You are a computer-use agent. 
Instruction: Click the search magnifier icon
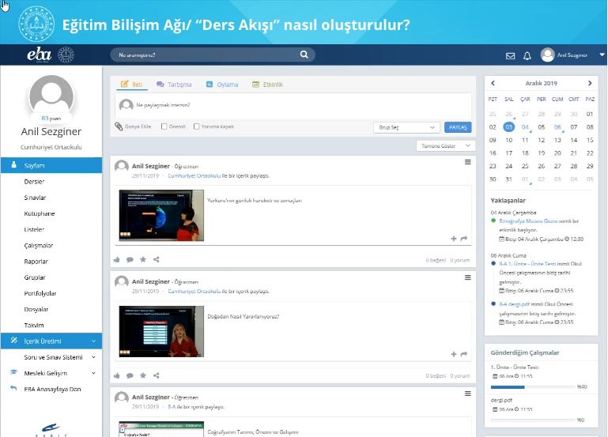pyautogui.click(x=304, y=55)
